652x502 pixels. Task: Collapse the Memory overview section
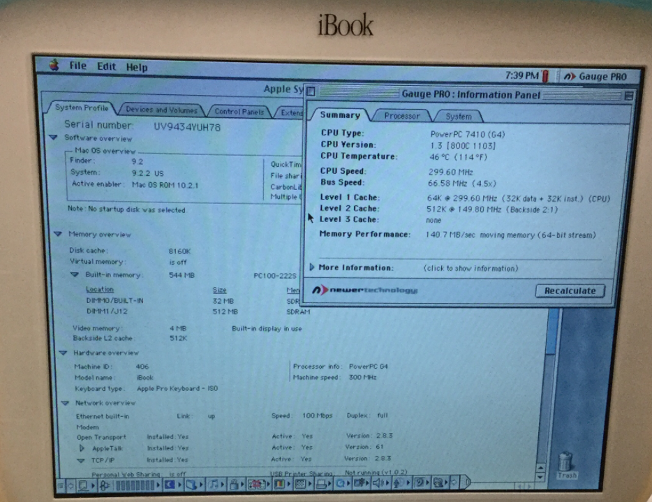(x=58, y=234)
